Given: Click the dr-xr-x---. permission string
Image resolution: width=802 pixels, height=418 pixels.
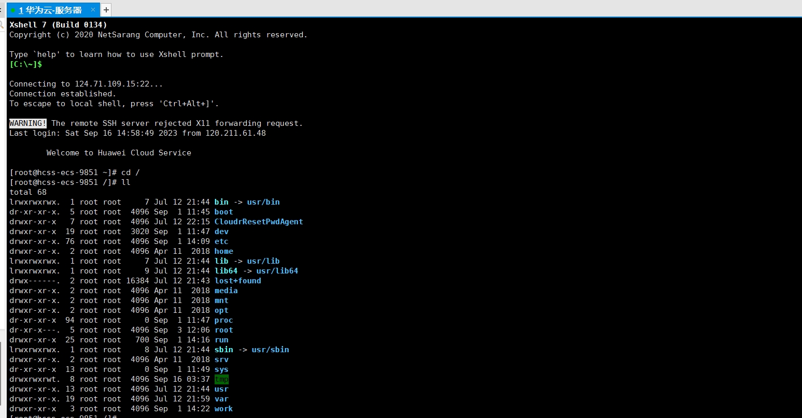Looking at the screenshot, I should click(x=35, y=330).
